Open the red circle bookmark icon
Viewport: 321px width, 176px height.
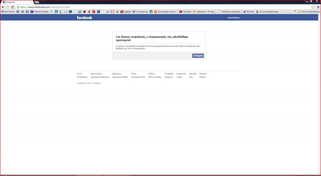(x=85, y=11)
